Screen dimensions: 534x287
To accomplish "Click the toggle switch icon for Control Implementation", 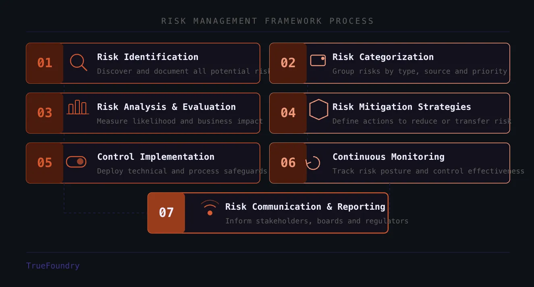I will [x=76, y=162].
